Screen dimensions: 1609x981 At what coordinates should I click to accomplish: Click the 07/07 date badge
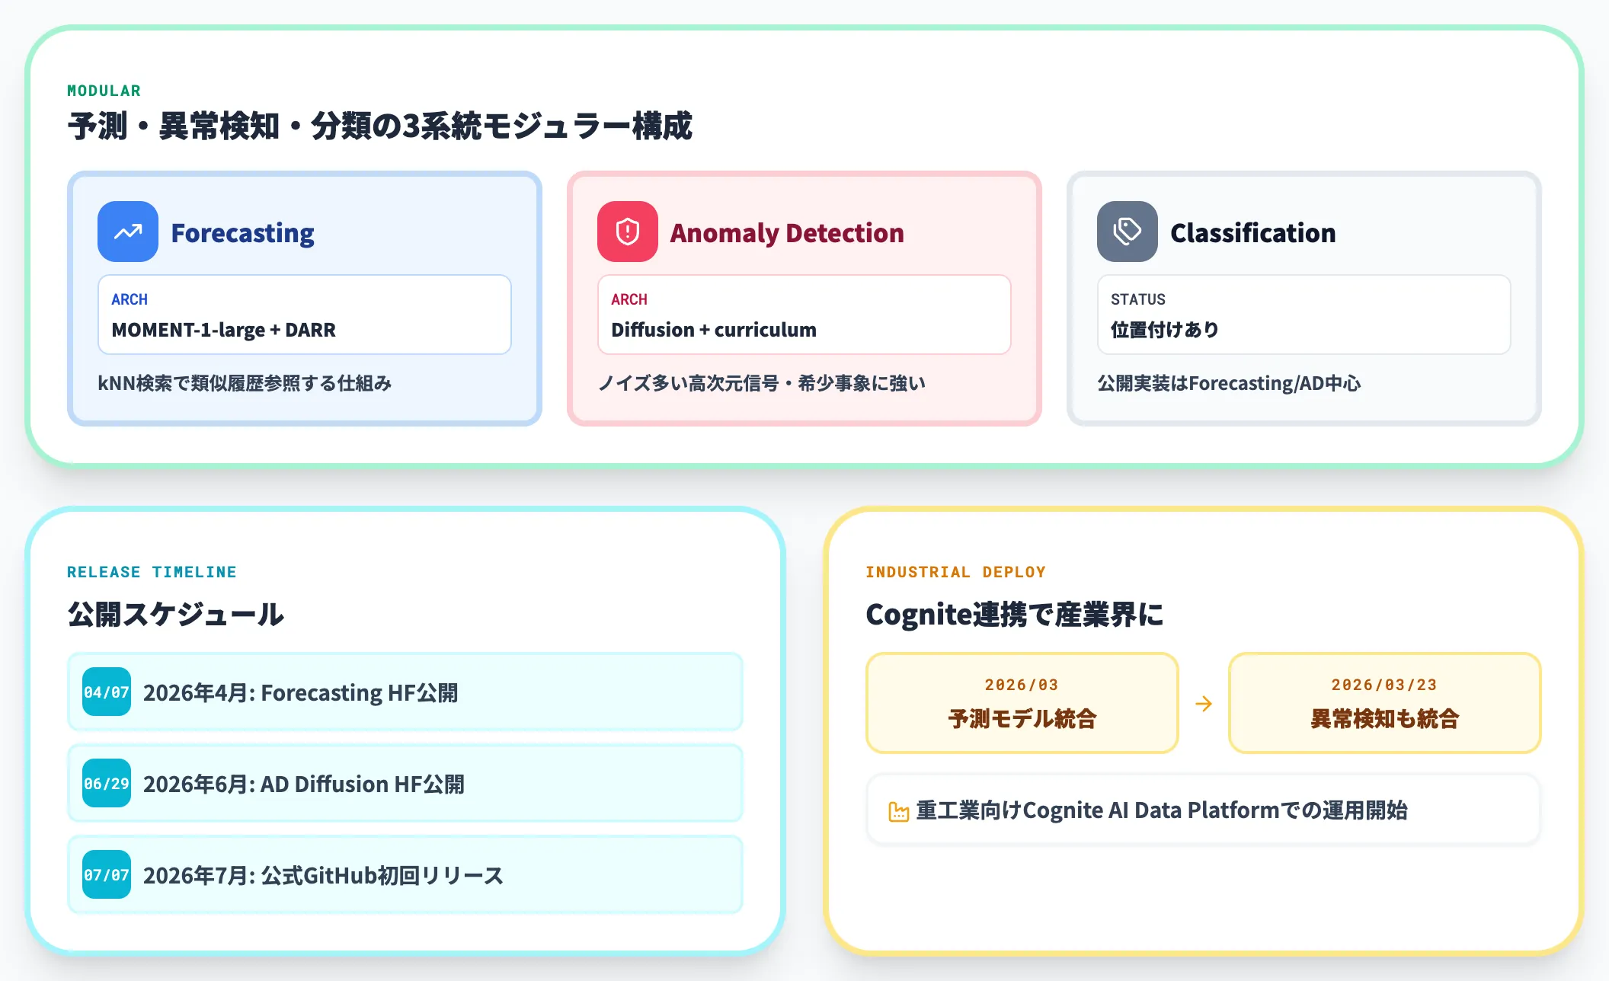point(107,874)
